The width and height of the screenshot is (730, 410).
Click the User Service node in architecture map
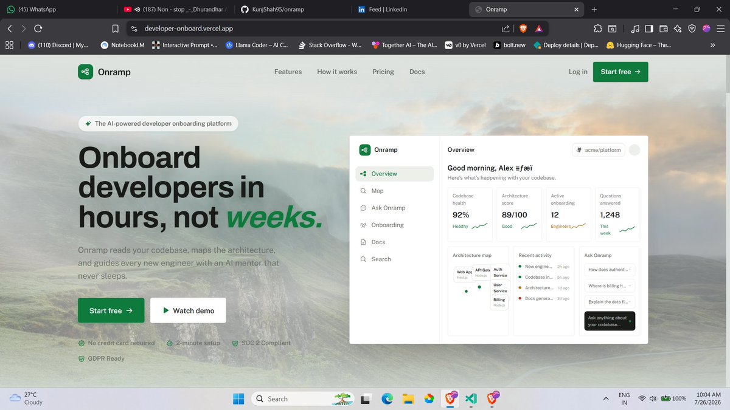click(x=500, y=288)
